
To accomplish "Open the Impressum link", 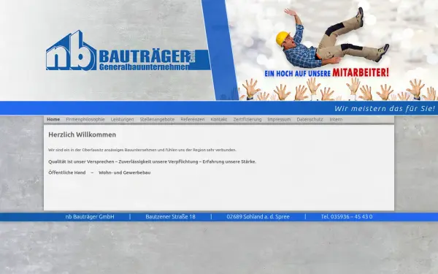I will tap(279, 119).
